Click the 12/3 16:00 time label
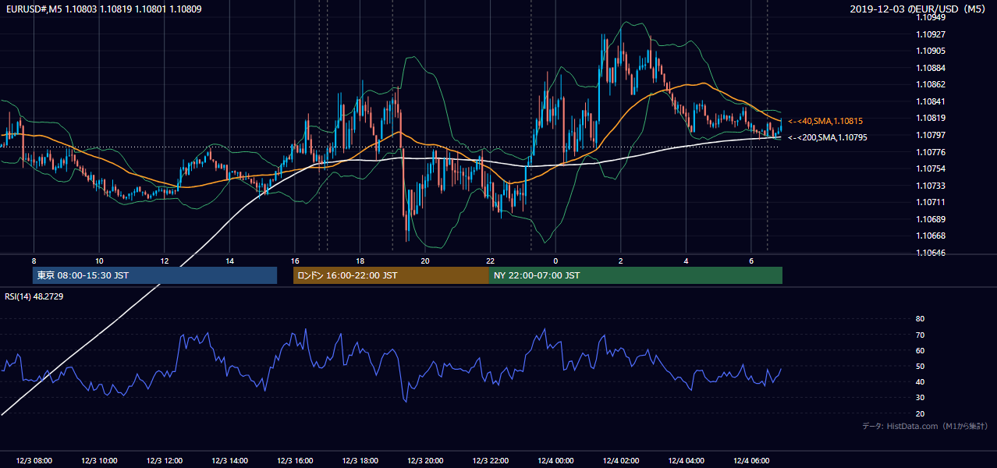997x468 pixels. tap(295, 460)
